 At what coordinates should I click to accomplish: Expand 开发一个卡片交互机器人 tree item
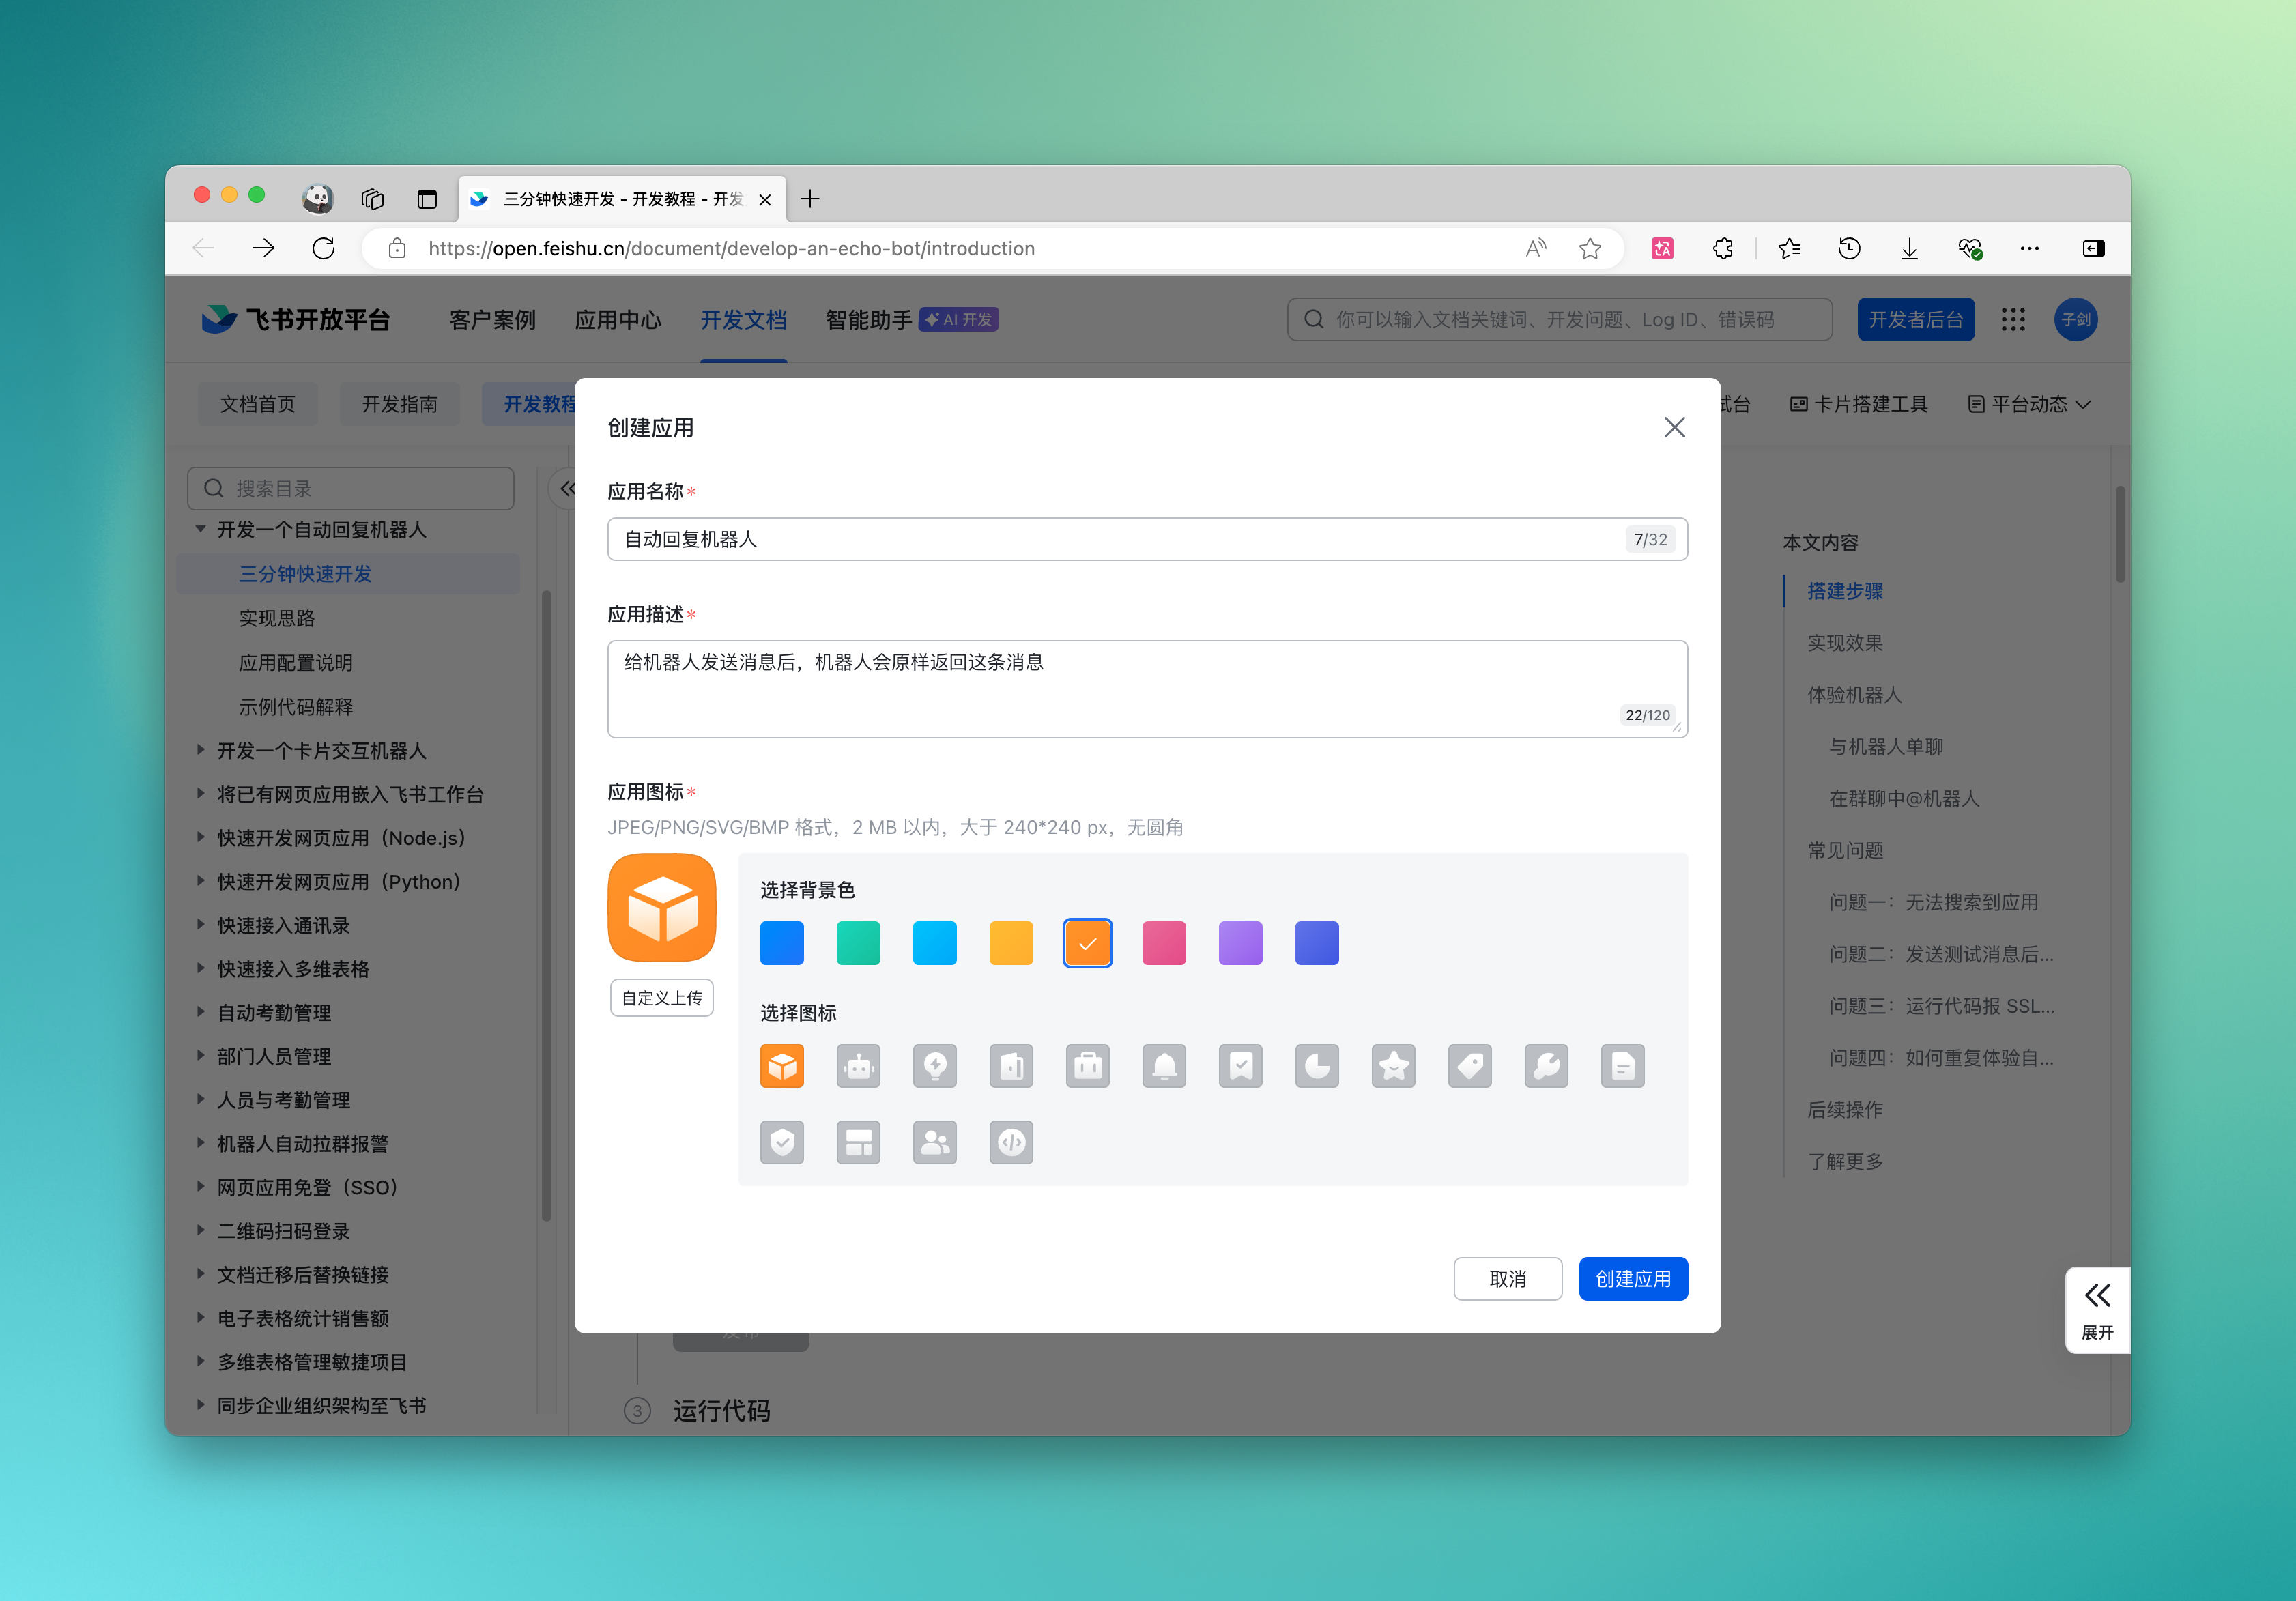[201, 750]
